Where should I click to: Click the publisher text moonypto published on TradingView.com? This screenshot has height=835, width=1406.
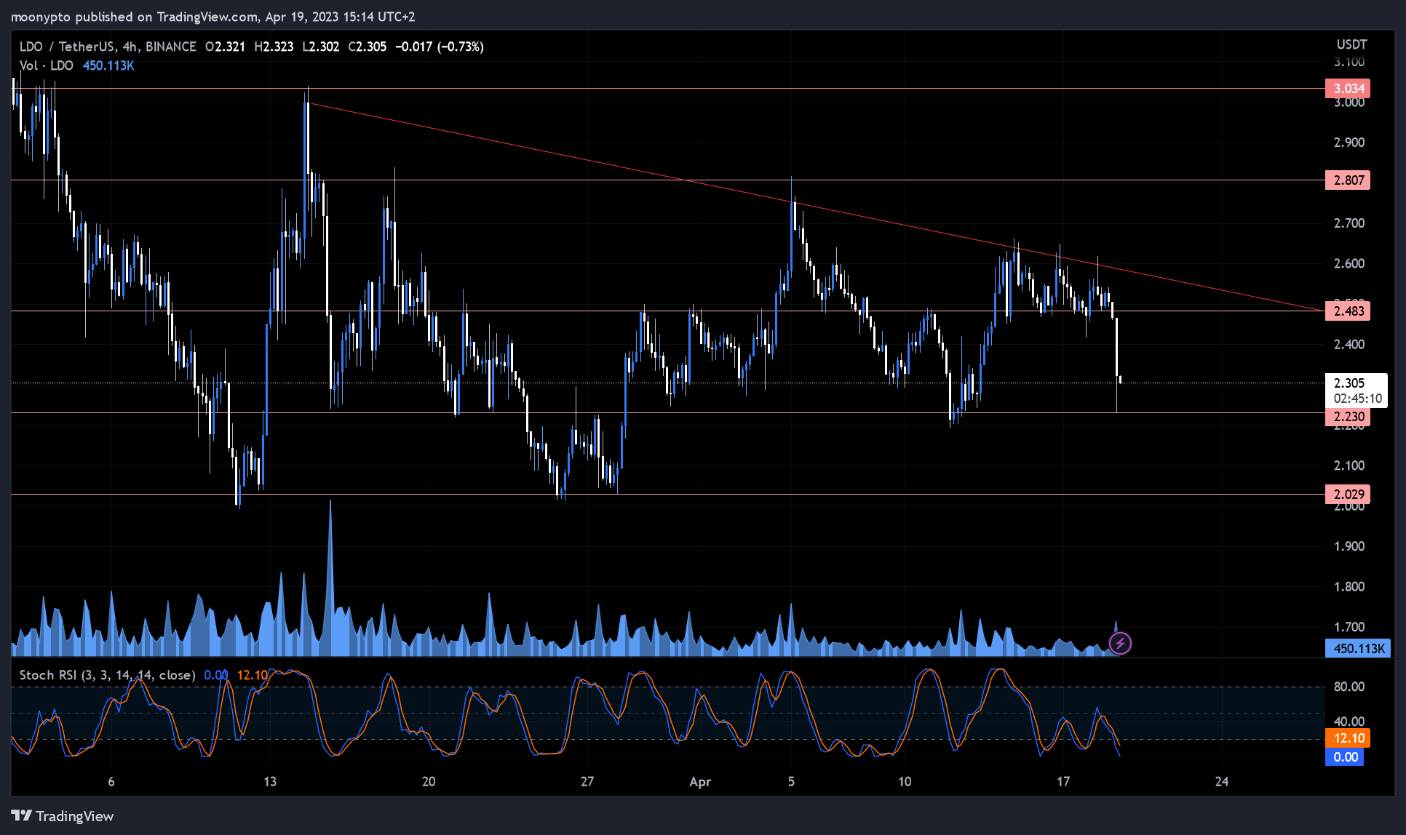(135, 16)
